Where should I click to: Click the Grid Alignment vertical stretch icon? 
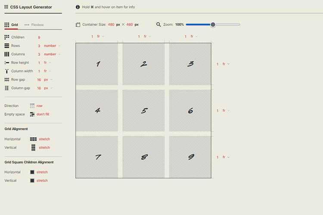tap(33, 147)
